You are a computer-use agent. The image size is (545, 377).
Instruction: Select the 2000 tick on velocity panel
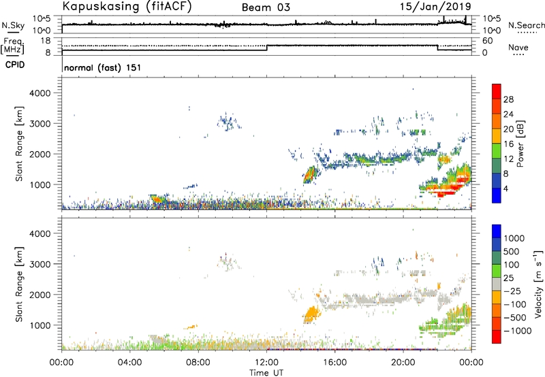[40, 295]
